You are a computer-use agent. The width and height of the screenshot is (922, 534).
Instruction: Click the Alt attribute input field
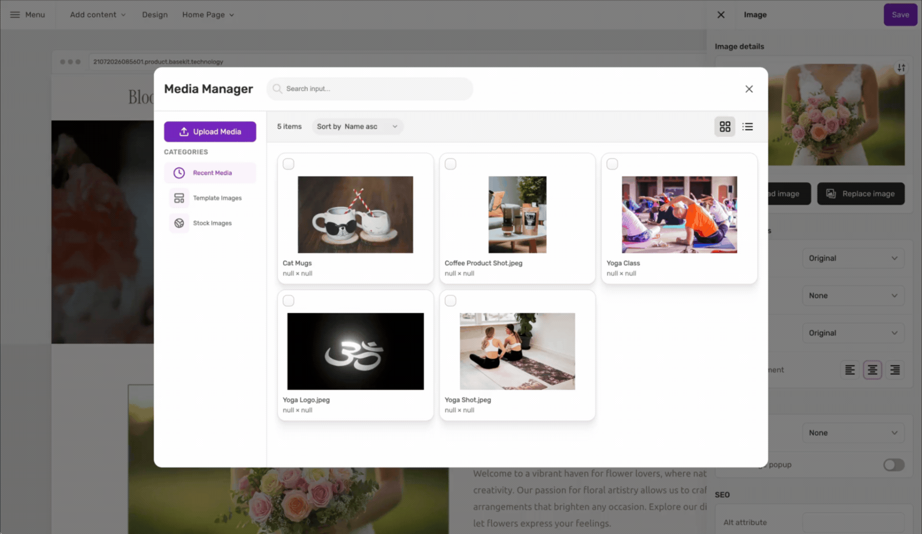pos(853,523)
